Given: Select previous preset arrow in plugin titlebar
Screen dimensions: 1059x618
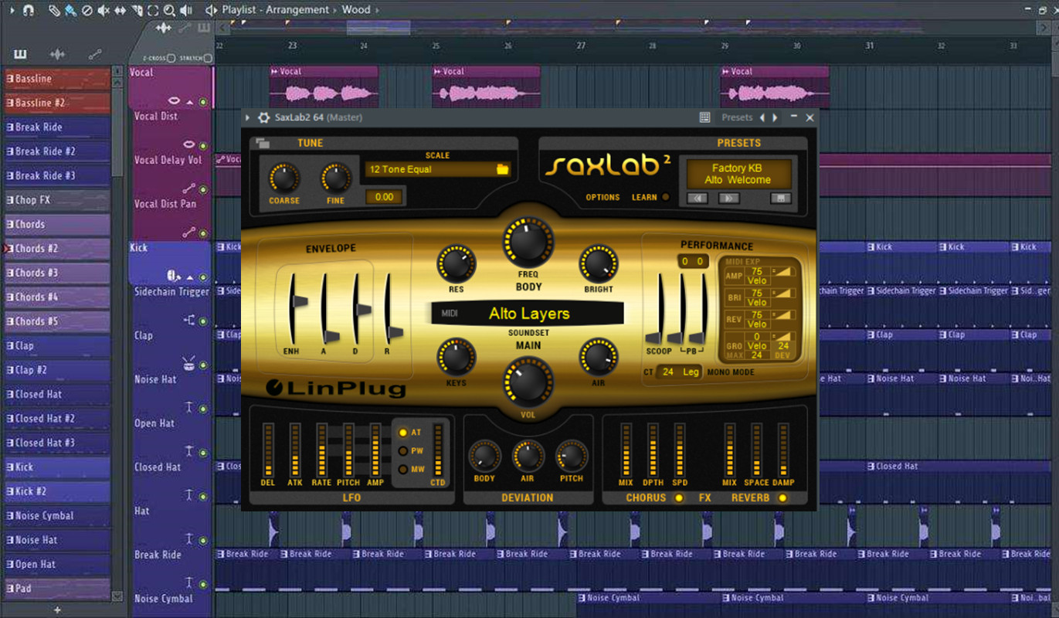Looking at the screenshot, I should coord(762,117).
